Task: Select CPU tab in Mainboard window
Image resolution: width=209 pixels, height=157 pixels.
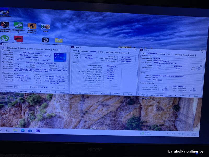Action: [x=143, y=53]
